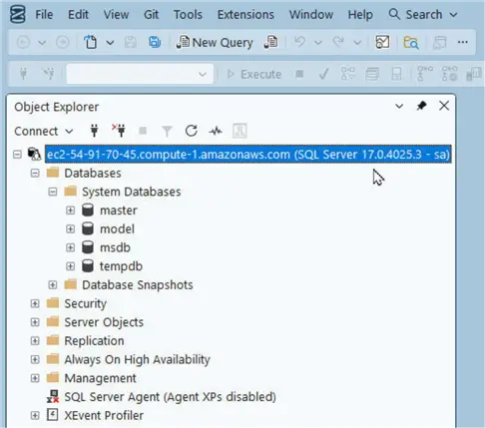Click the Undo toolbar icon

coord(299,42)
